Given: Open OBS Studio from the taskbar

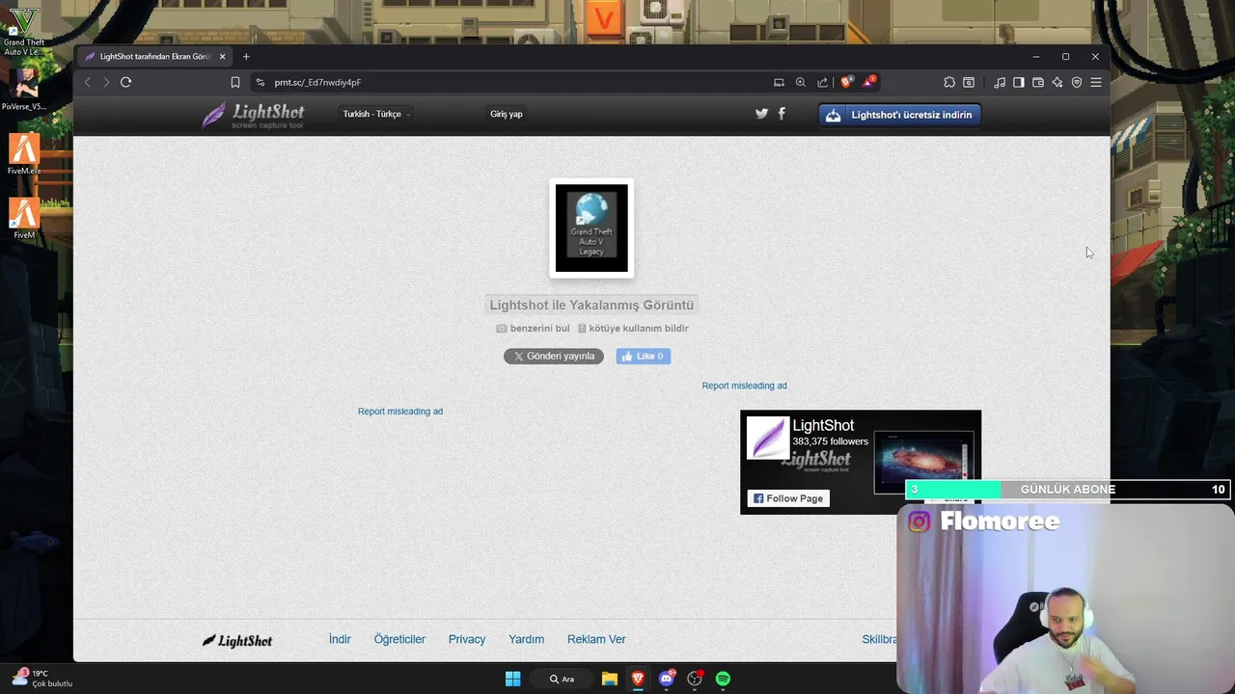Looking at the screenshot, I should point(695,679).
